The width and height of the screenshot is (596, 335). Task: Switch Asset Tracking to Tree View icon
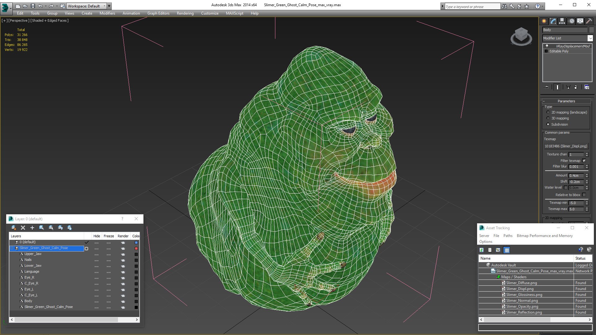[x=498, y=250]
